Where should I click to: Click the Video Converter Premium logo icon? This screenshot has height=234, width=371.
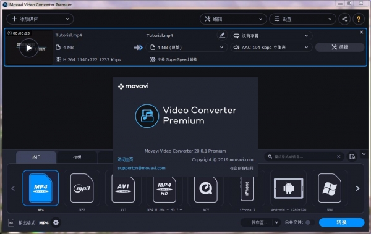tap(147, 116)
